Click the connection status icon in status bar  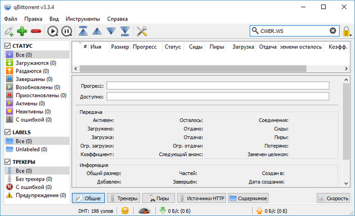click(125, 211)
